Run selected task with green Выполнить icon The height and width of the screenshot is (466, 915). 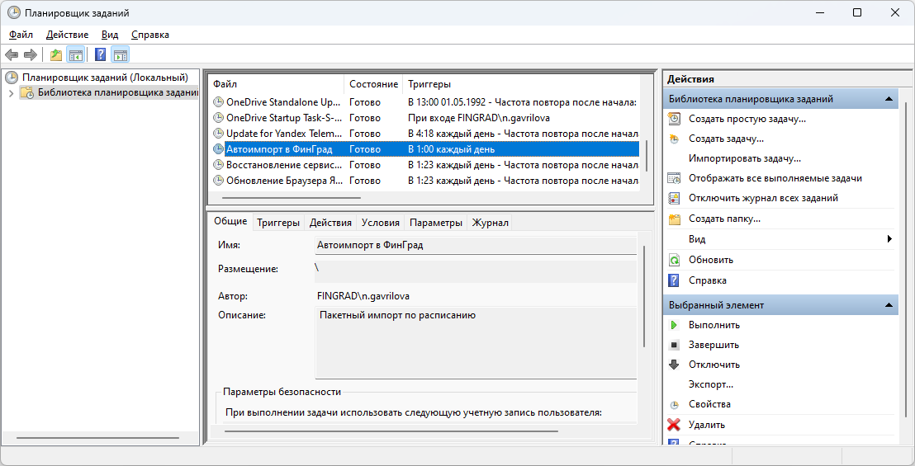pyautogui.click(x=674, y=325)
